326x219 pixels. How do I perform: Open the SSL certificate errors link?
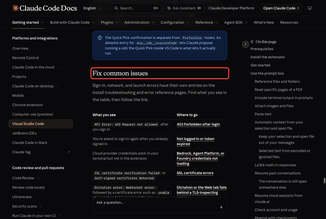pyautogui.click(x=195, y=173)
